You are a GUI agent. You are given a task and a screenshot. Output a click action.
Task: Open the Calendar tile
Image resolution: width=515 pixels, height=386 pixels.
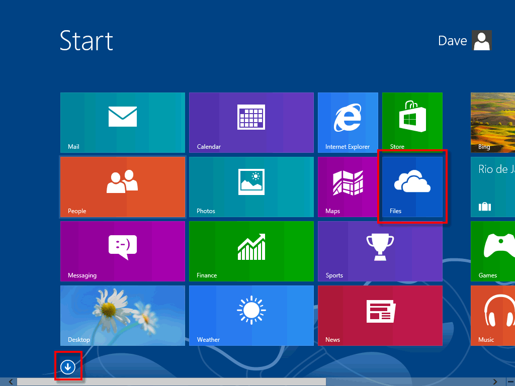(251, 123)
